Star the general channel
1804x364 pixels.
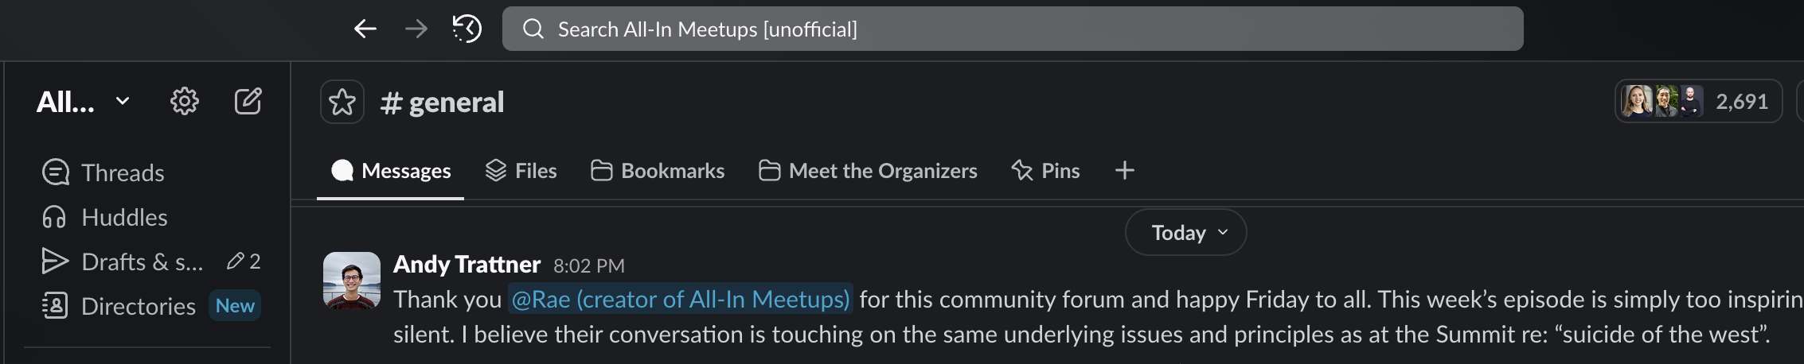pos(342,102)
